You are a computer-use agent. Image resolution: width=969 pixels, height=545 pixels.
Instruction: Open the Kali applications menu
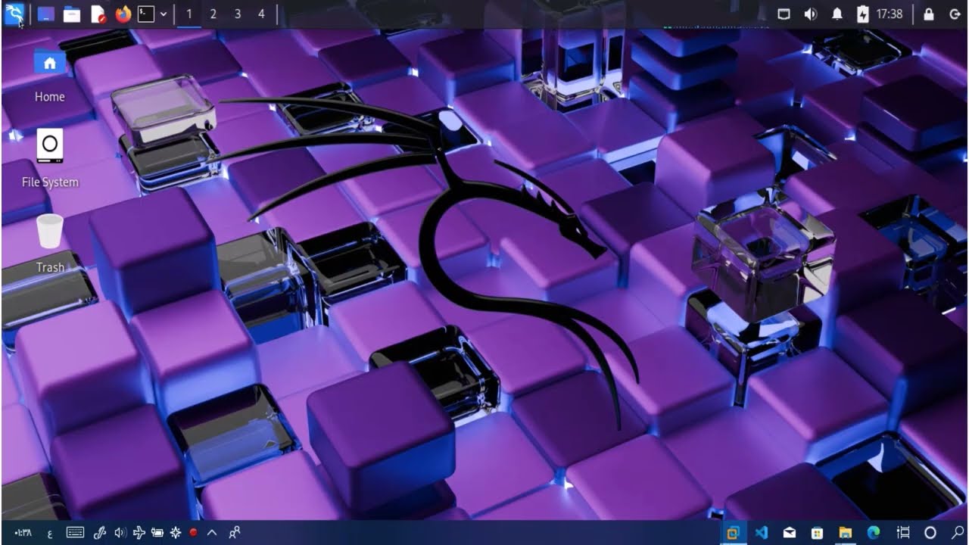coord(14,14)
